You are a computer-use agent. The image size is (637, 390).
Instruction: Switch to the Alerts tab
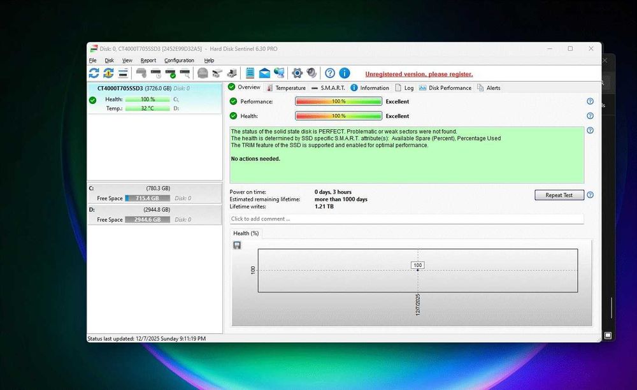pyautogui.click(x=489, y=88)
